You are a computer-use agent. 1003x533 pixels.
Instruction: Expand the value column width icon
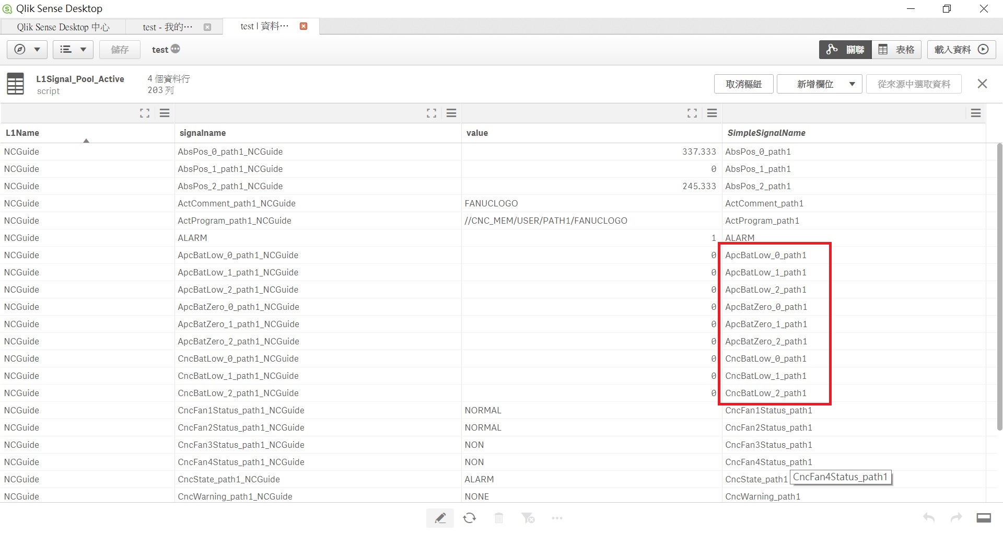[692, 113]
